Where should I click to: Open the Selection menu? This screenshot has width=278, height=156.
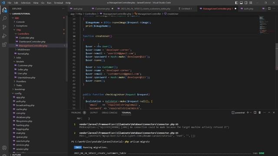click(x=26, y=3)
